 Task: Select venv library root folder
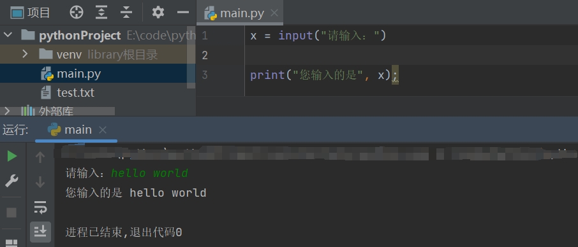pyautogui.click(x=98, y=55)
